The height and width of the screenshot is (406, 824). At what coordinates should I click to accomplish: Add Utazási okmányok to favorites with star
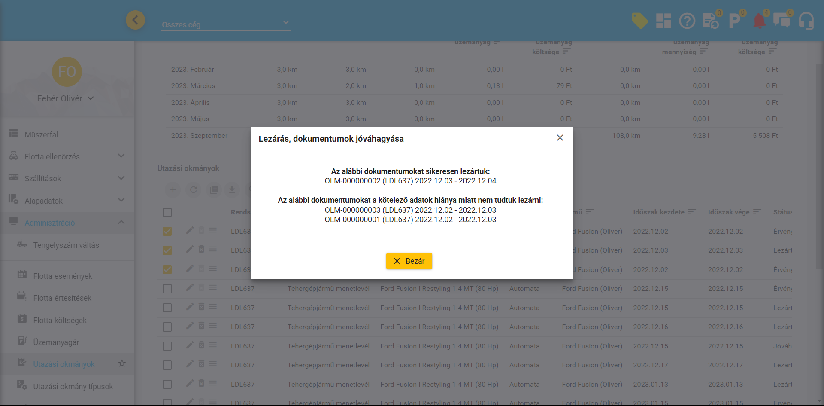[x=122, y=363]
